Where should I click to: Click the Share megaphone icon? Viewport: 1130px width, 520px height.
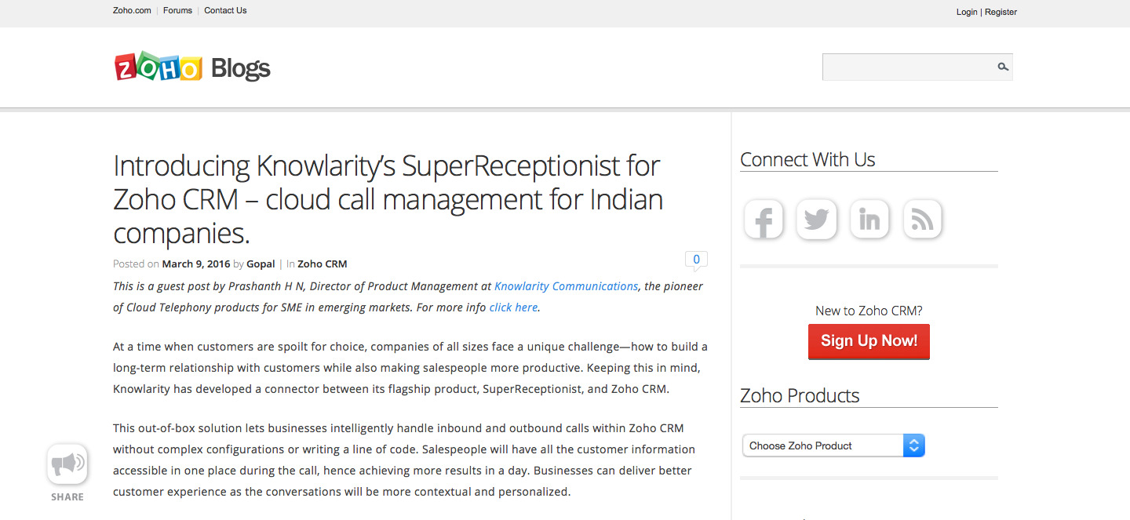pyautogui.click(x=67, y=464)
